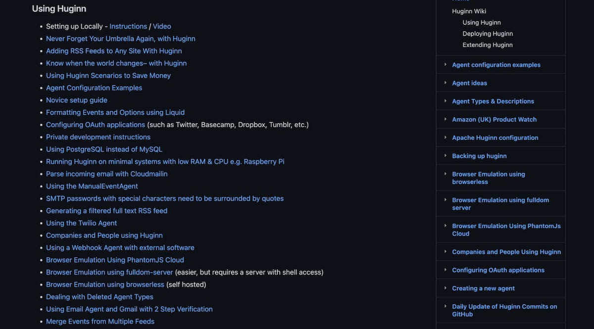Jump to Extending Huginn sidebar entry

point(488,45)
